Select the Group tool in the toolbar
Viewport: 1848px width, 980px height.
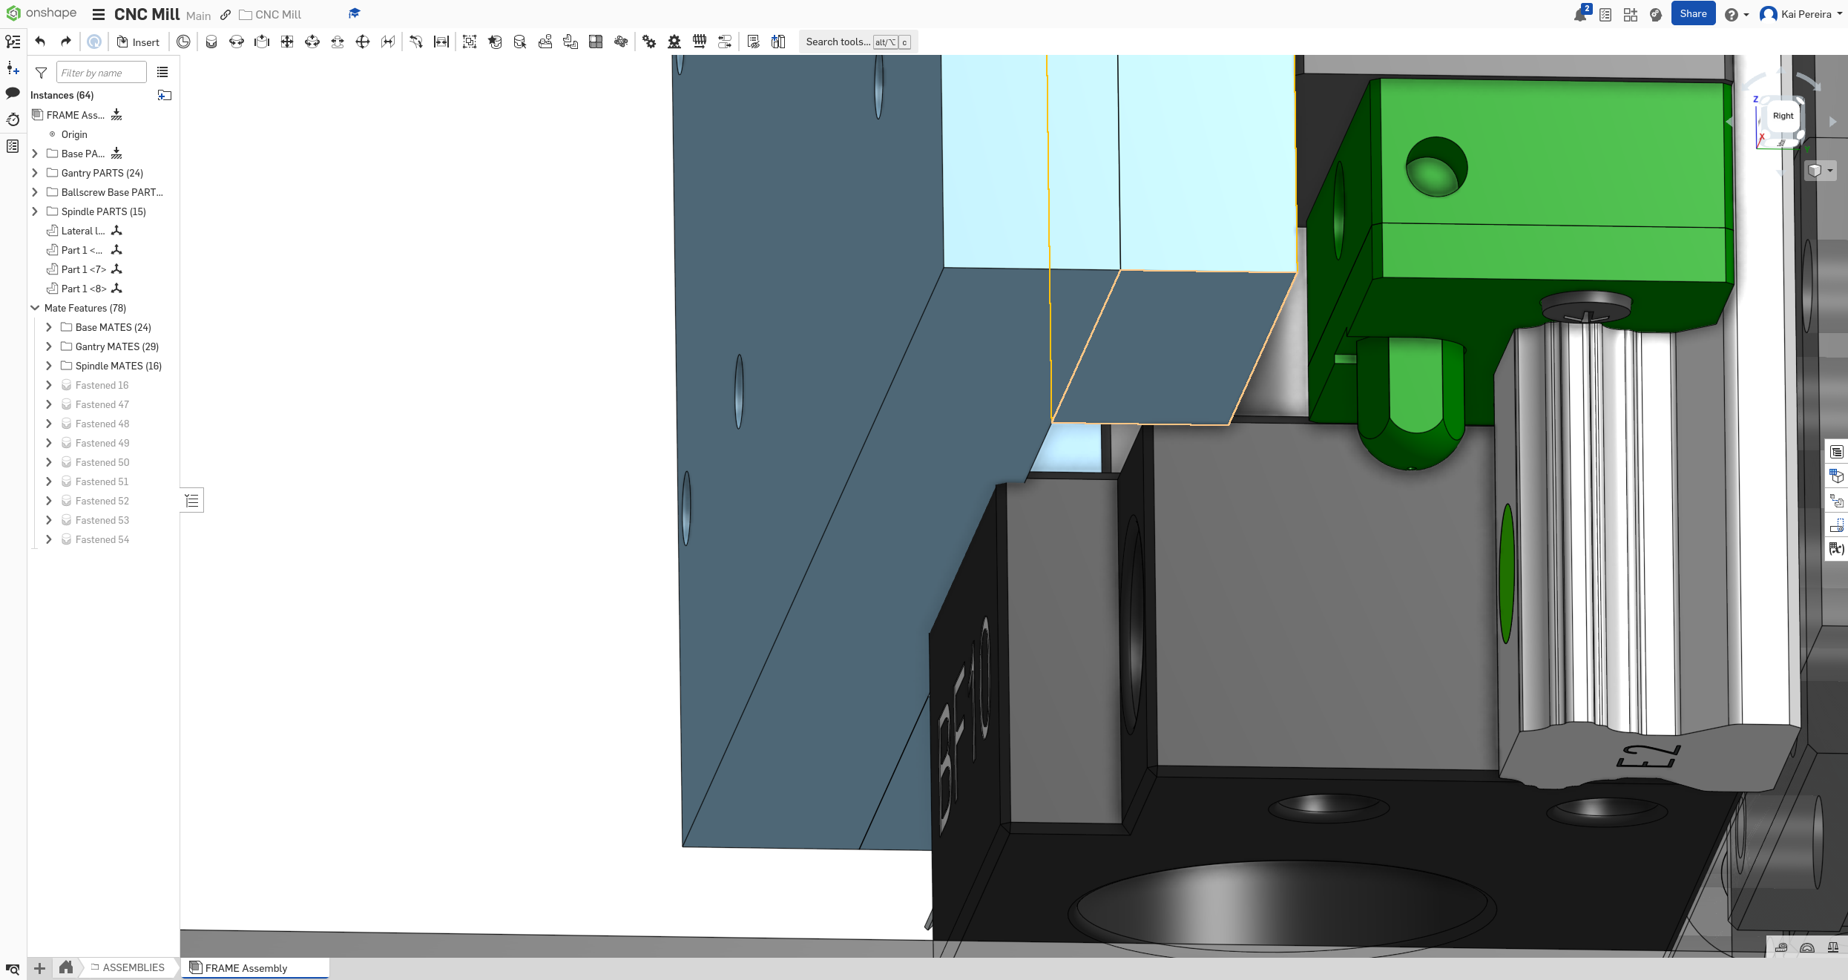coord(469,42)
